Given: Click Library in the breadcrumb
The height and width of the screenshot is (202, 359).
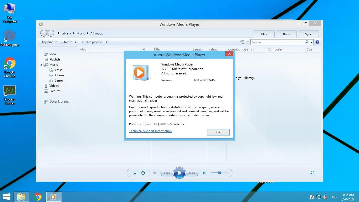Looking at the screenshot, I should [x=66, y=33].
